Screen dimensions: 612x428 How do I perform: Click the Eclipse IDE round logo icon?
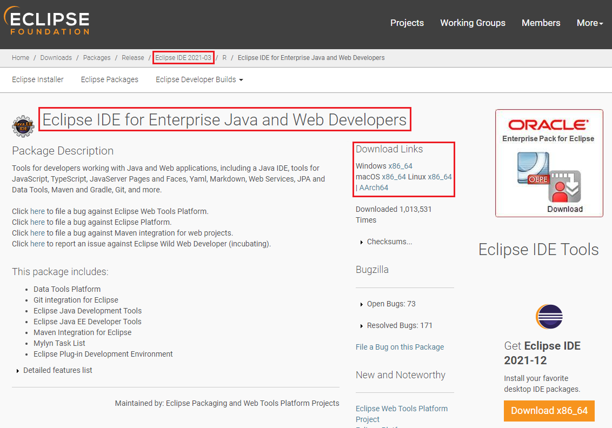click(549, 317)
